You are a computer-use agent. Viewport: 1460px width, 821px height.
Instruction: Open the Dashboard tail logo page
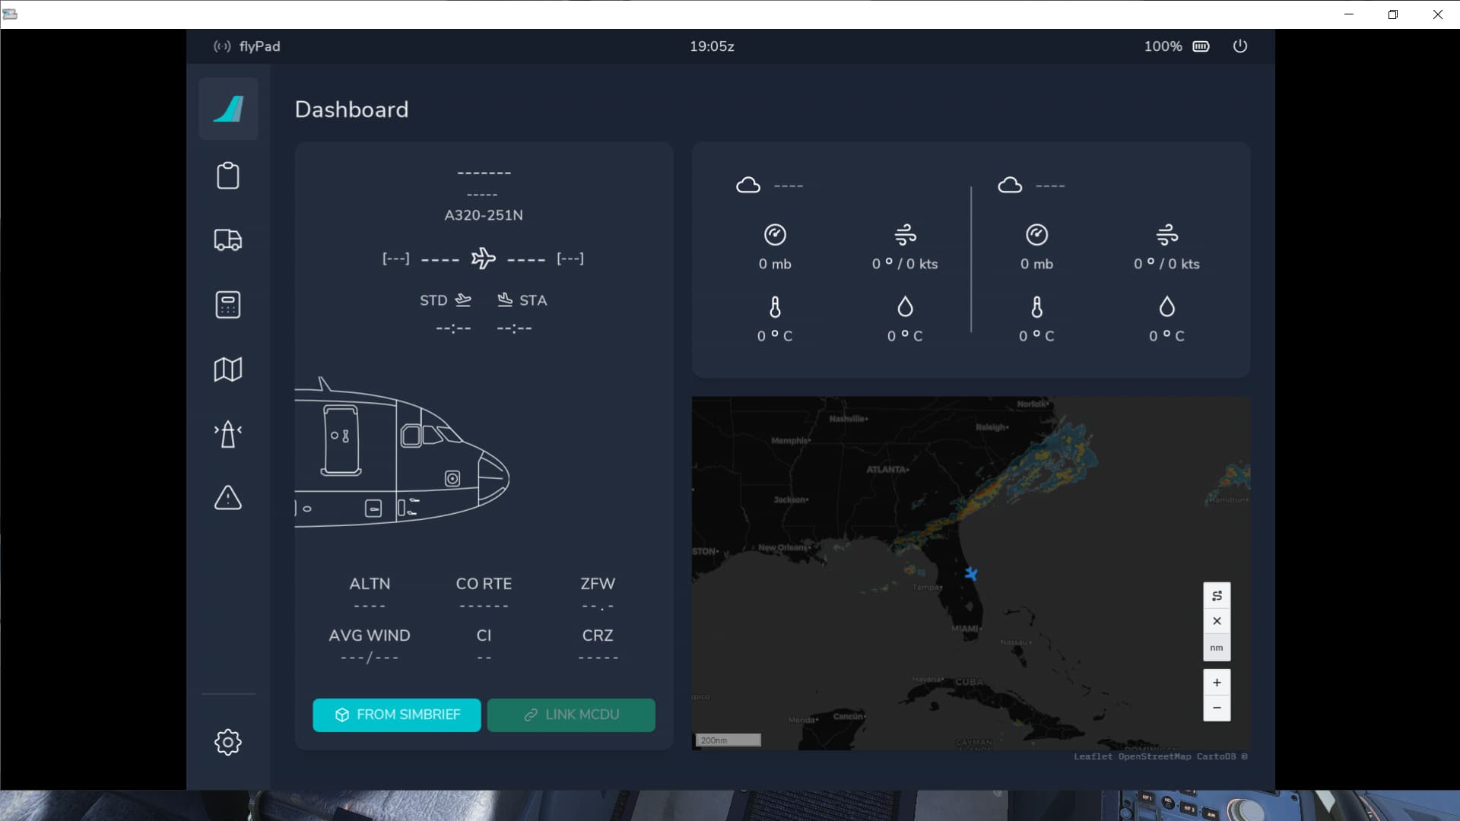point(228,109)
